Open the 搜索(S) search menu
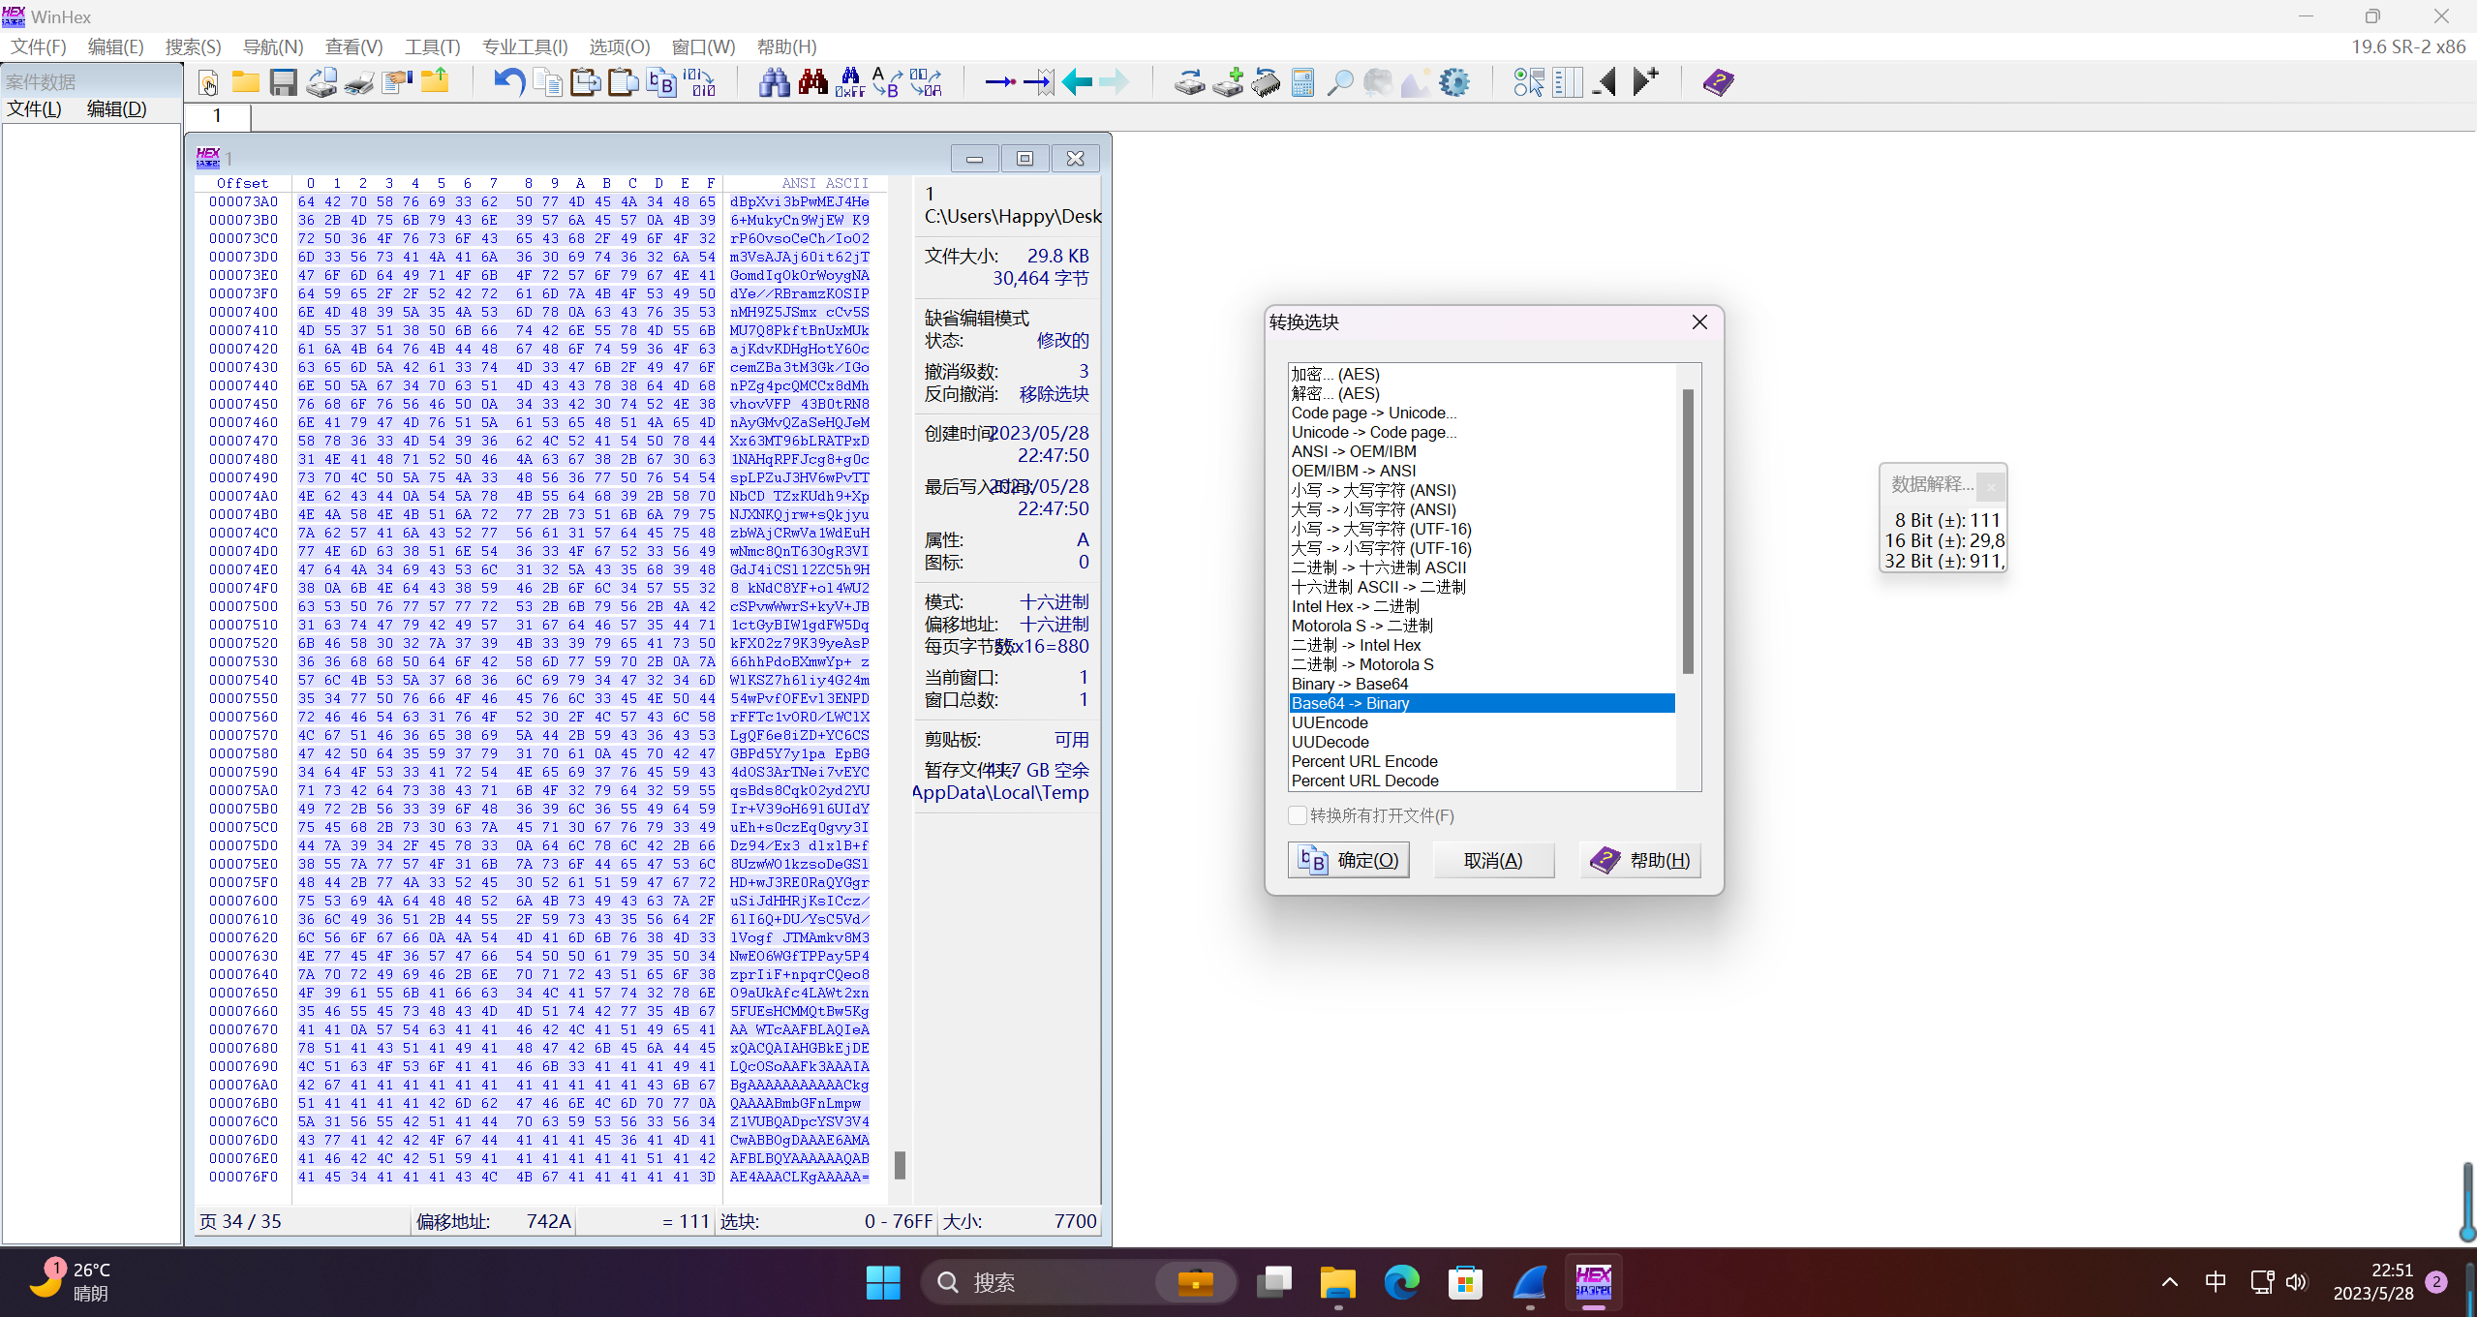 (193, 46)
